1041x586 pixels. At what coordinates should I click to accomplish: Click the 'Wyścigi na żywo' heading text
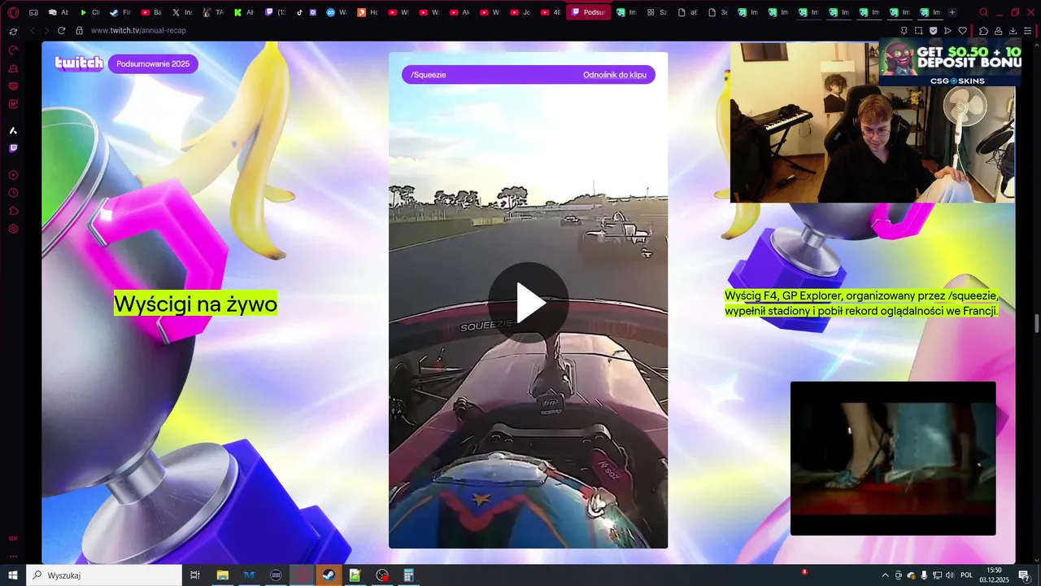[x=195, y=304]
